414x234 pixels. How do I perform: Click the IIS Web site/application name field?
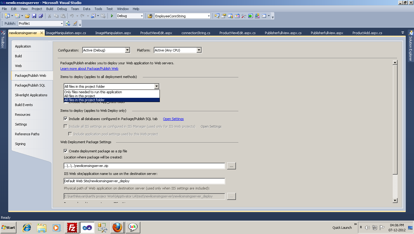[144, 181]
